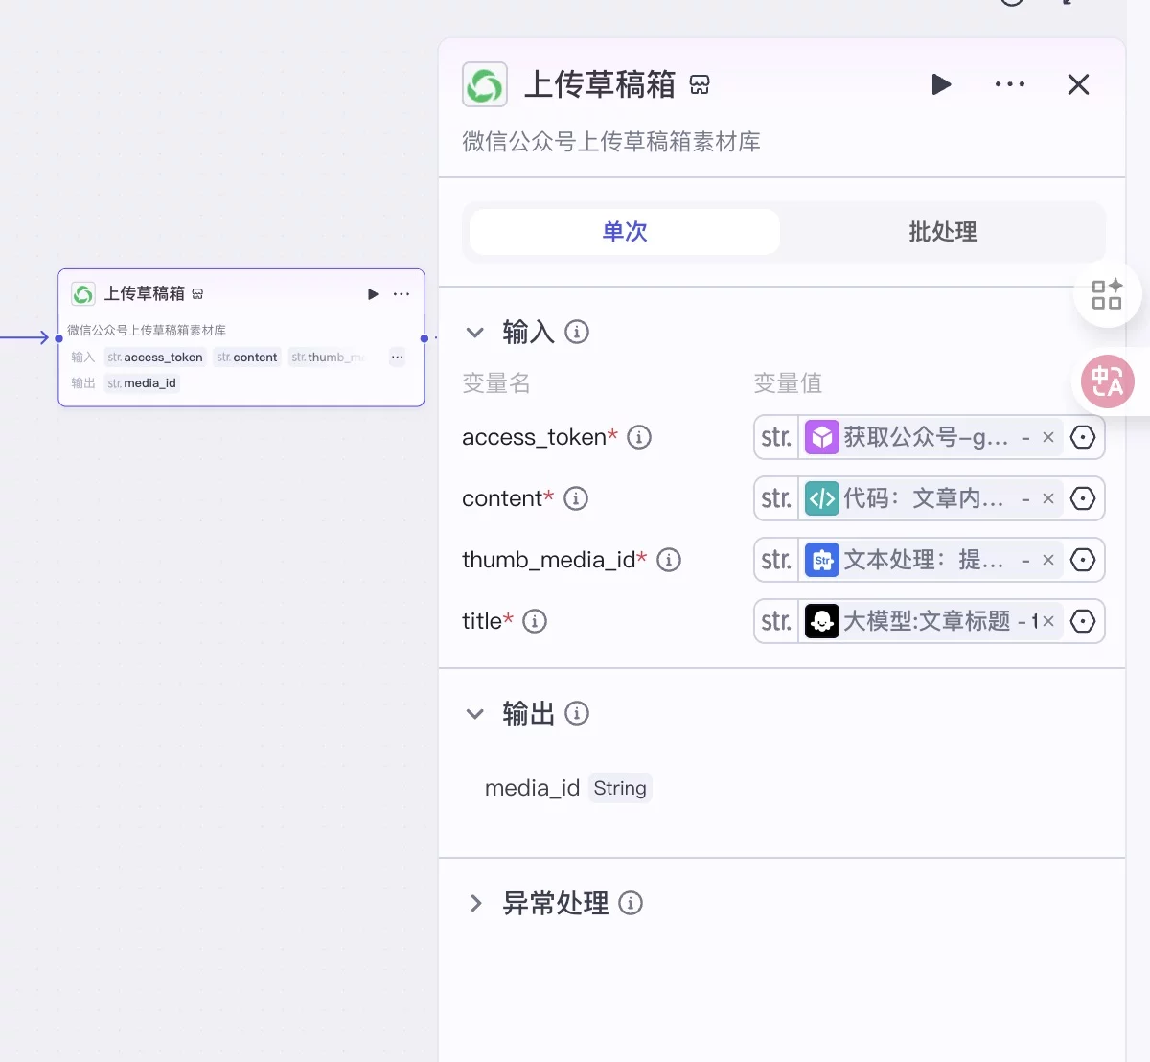Click the translate icon on right edge
This screenshot has width=1150, height=1062.
coord(1108,381)
